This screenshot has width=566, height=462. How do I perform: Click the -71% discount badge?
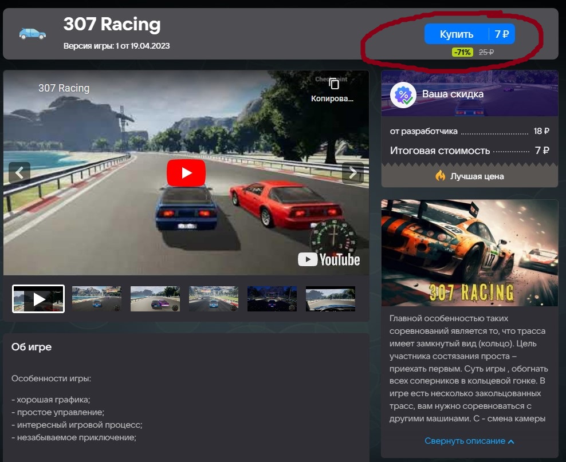click(x=462, y=52)
